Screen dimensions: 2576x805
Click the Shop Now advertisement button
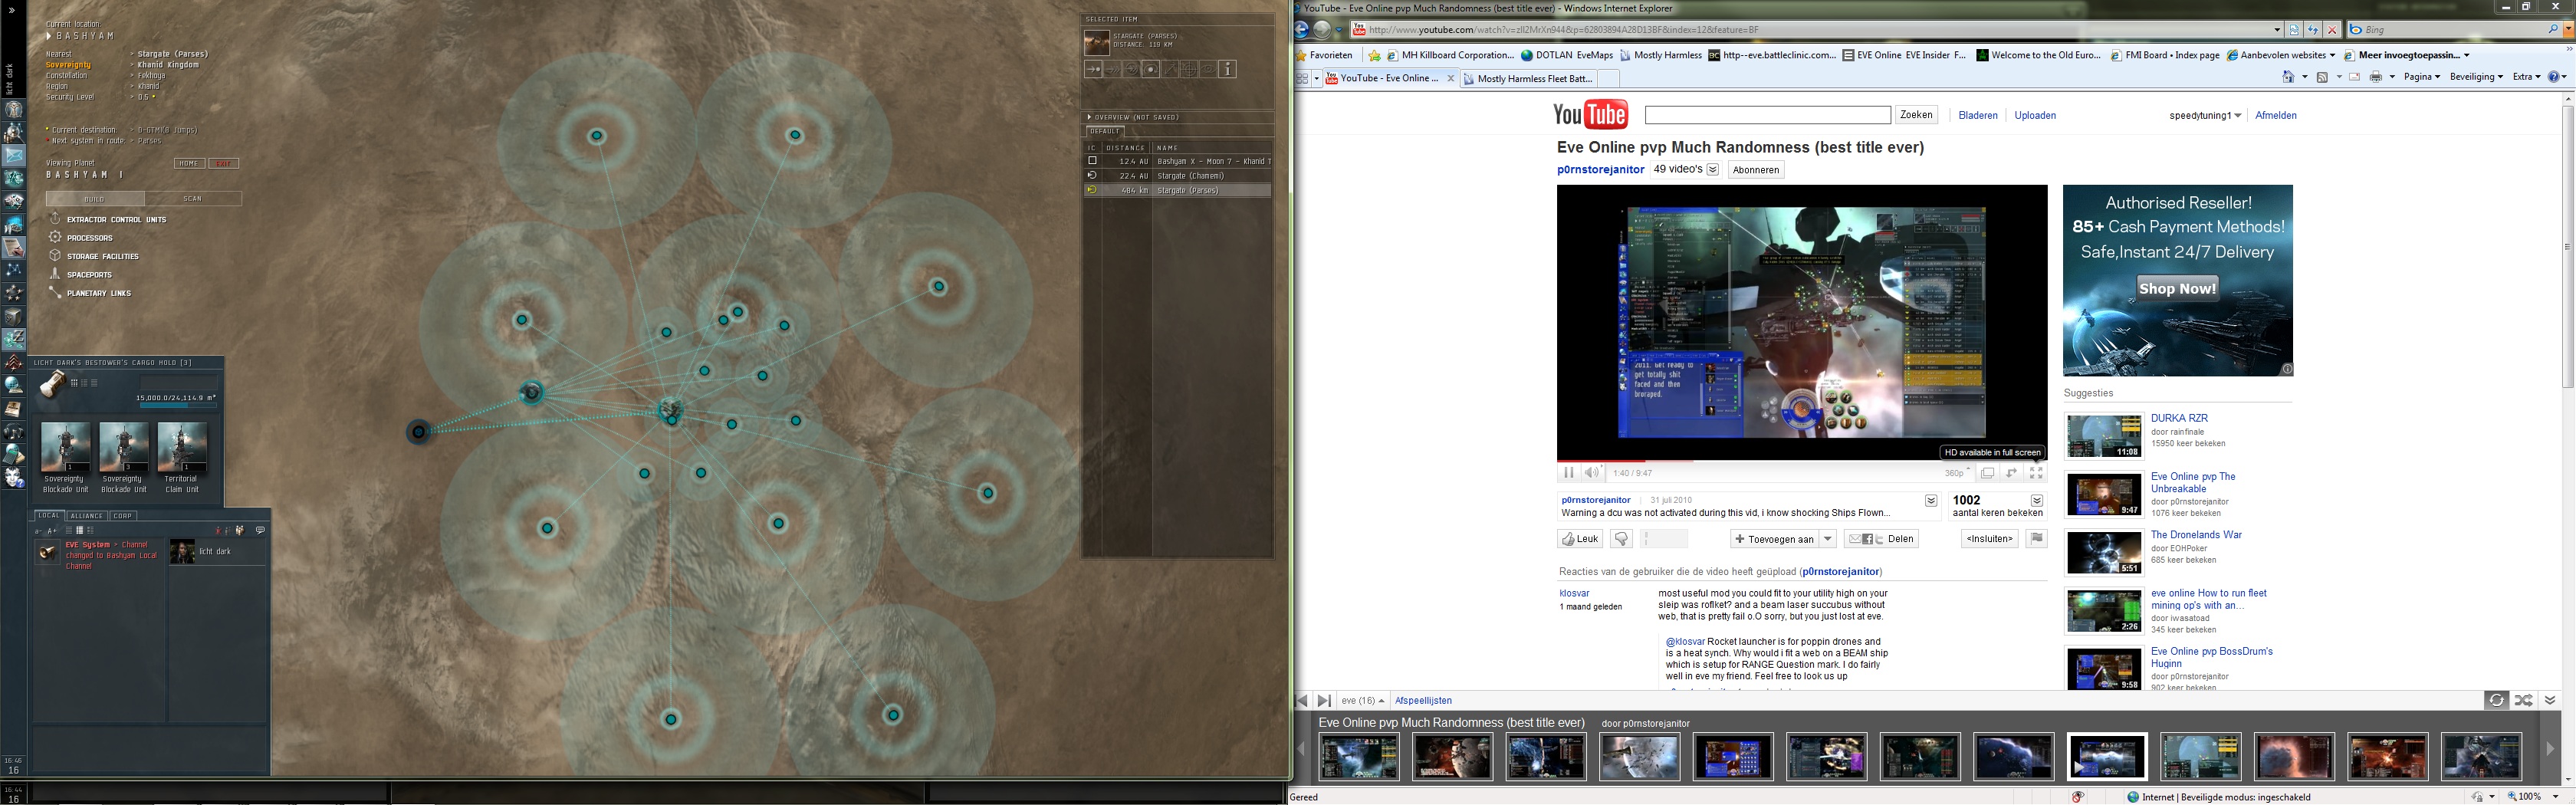(x=2177, y=289)
